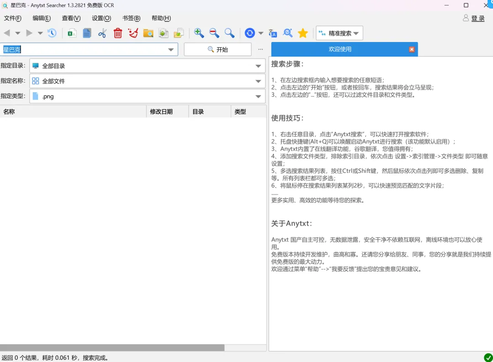Image resolution: width=493 pixels, height=362 pixels.
Task: Open the 精准搜索 search mode dropdown
Action: (339, 33)
